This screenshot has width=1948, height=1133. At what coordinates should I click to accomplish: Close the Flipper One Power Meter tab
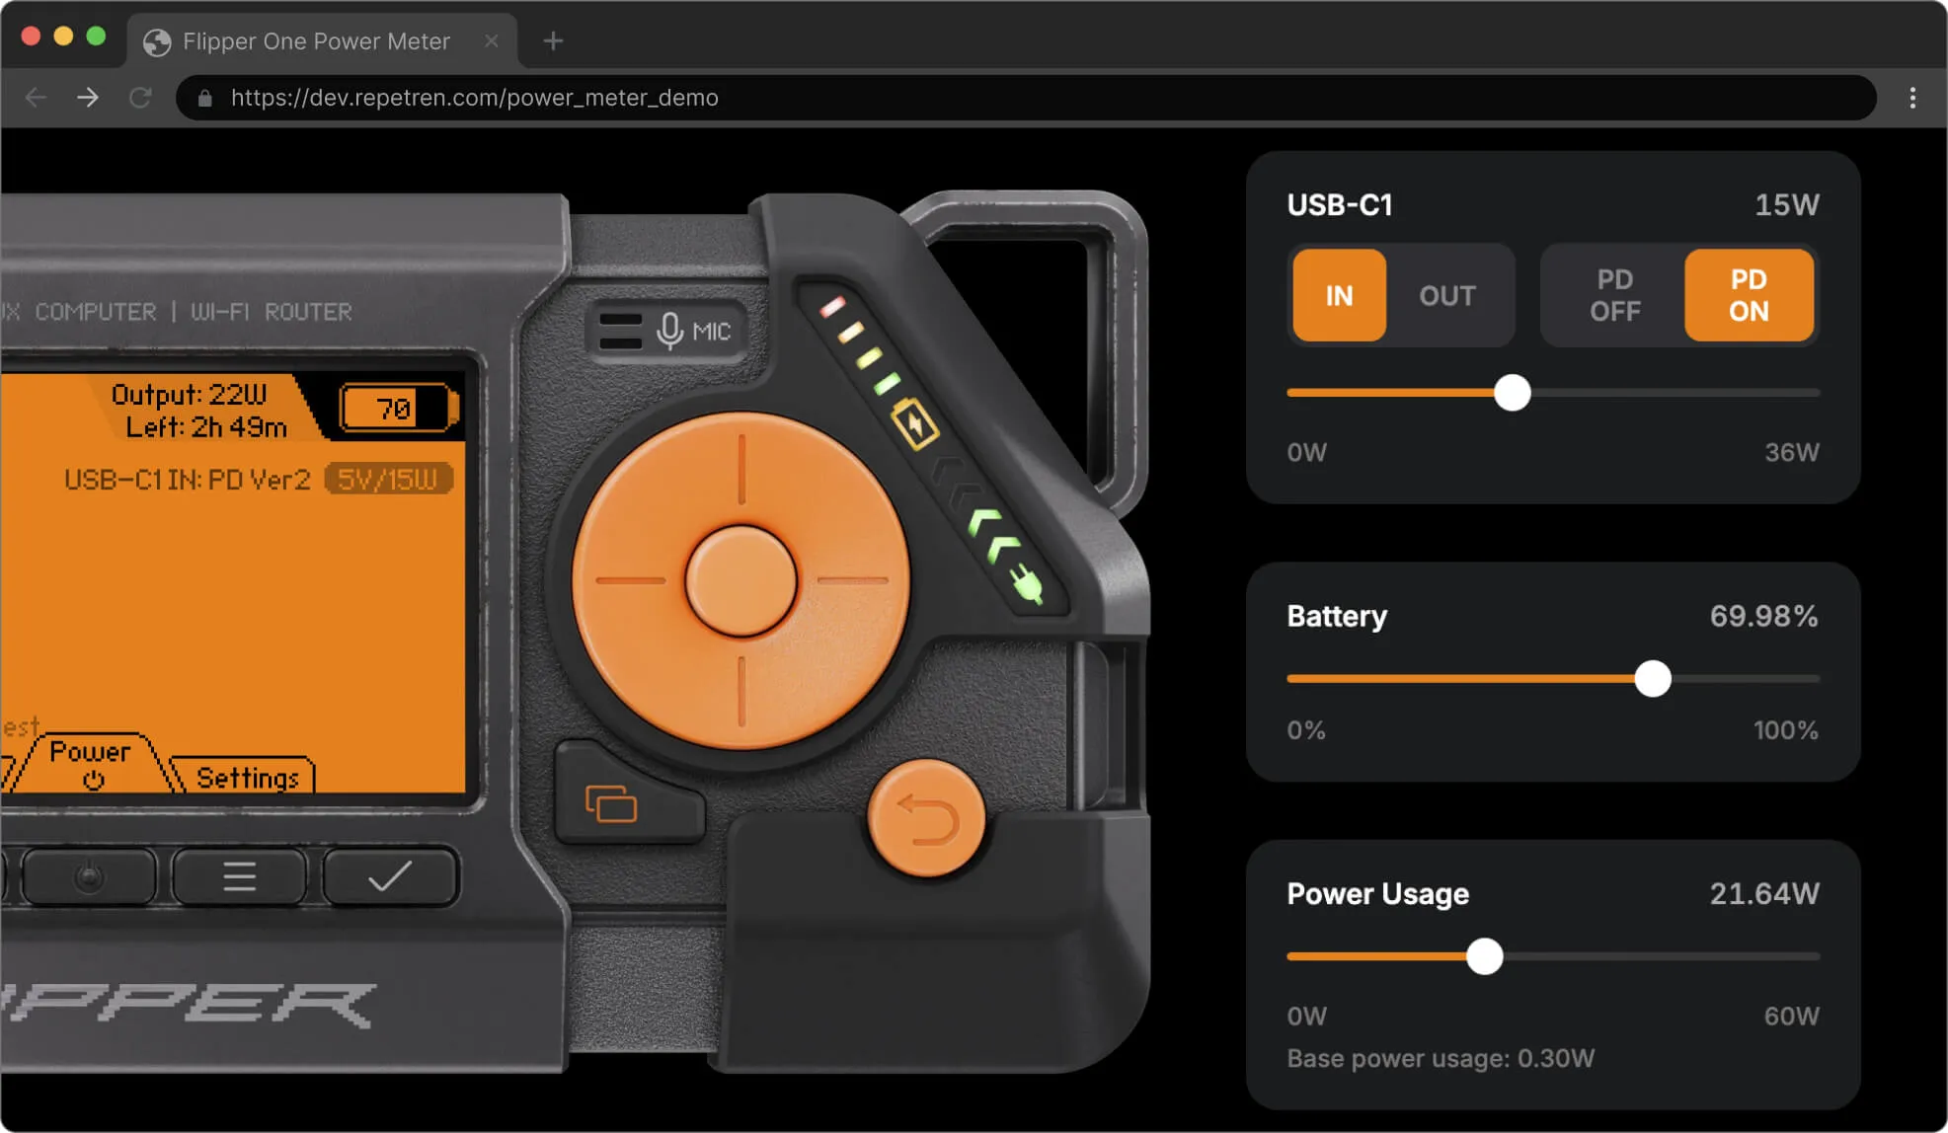coord(492,41)
